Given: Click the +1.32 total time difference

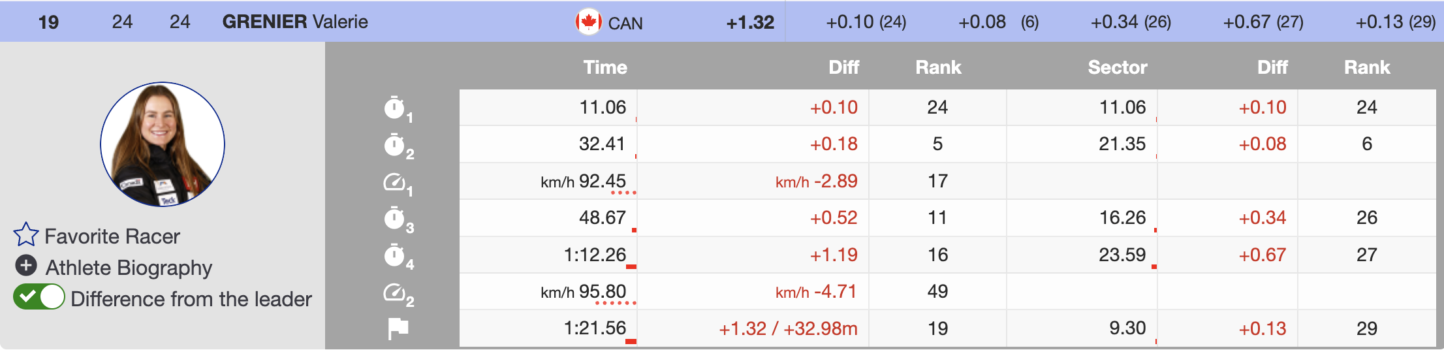Looking at the screenshot, I should click(x=750, y=22).
